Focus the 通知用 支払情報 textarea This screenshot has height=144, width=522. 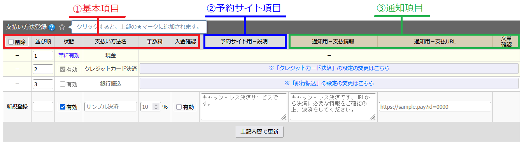333,106
